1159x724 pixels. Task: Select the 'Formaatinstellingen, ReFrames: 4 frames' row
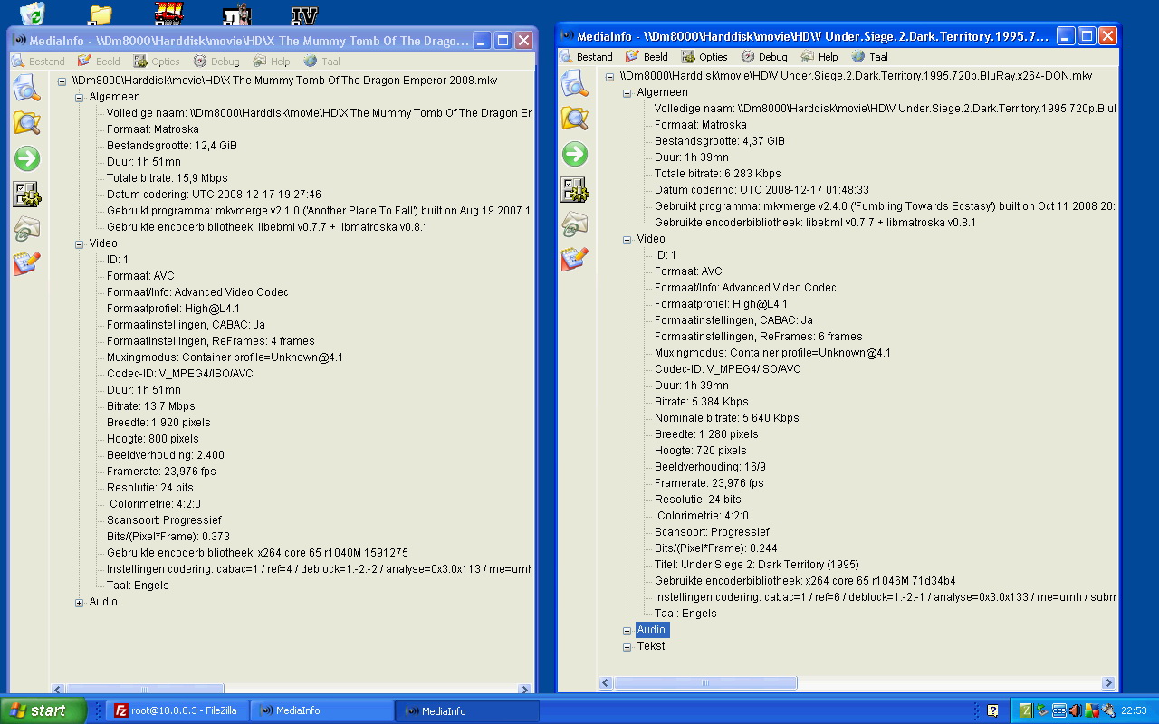click(211, 341)
